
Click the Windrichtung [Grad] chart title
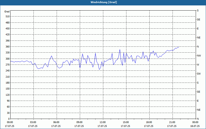coord(104,2)
